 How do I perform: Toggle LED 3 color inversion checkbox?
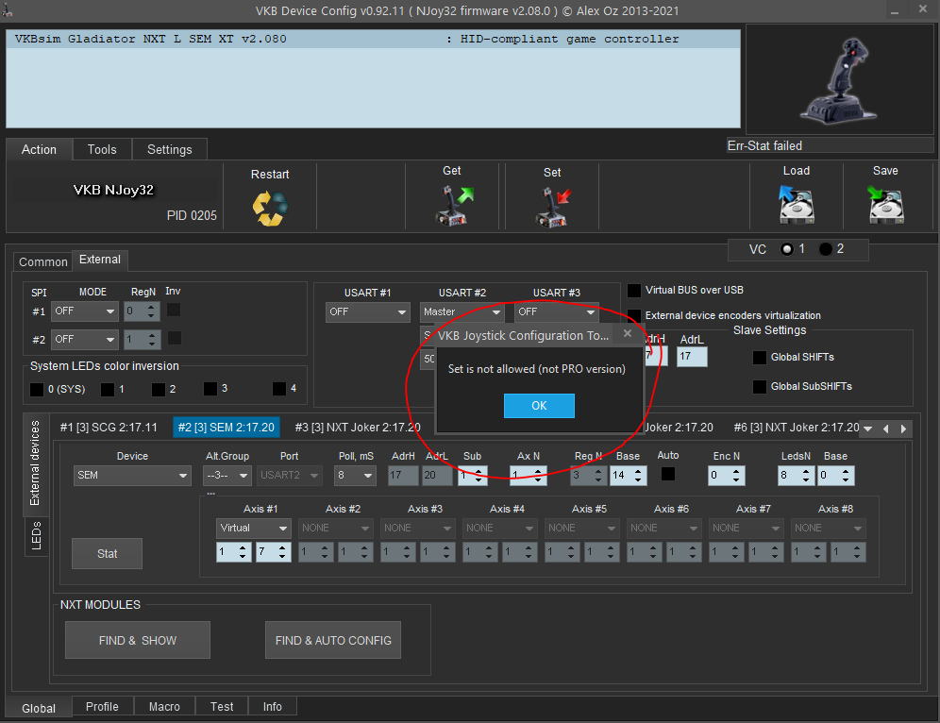coord(210,389)
